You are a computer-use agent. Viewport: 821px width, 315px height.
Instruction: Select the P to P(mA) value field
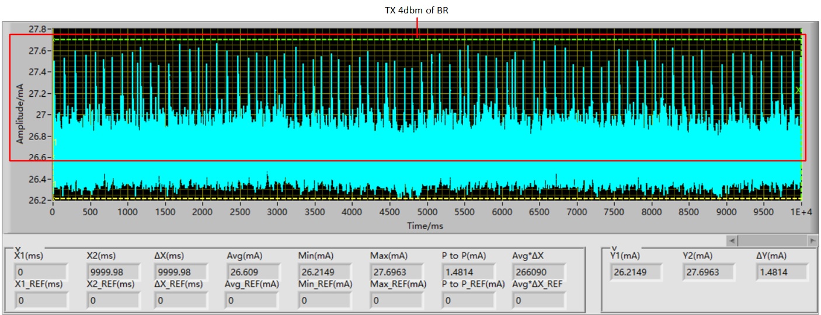tap(468, 272)
